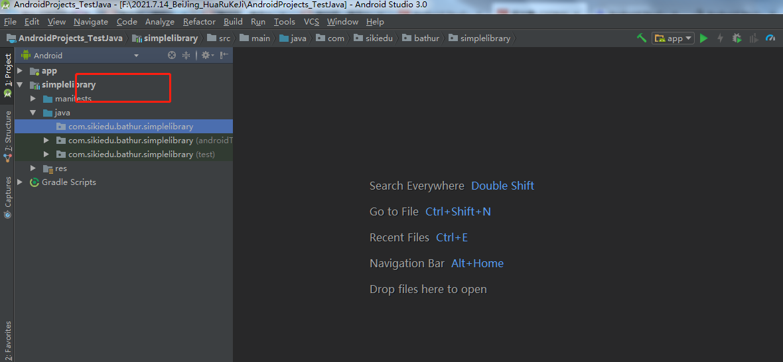Select highlighted com.sikiedu.bathur.simplelibrary main package
The height and width of the screenshot is (362, 783).
[x=124, y=127]
